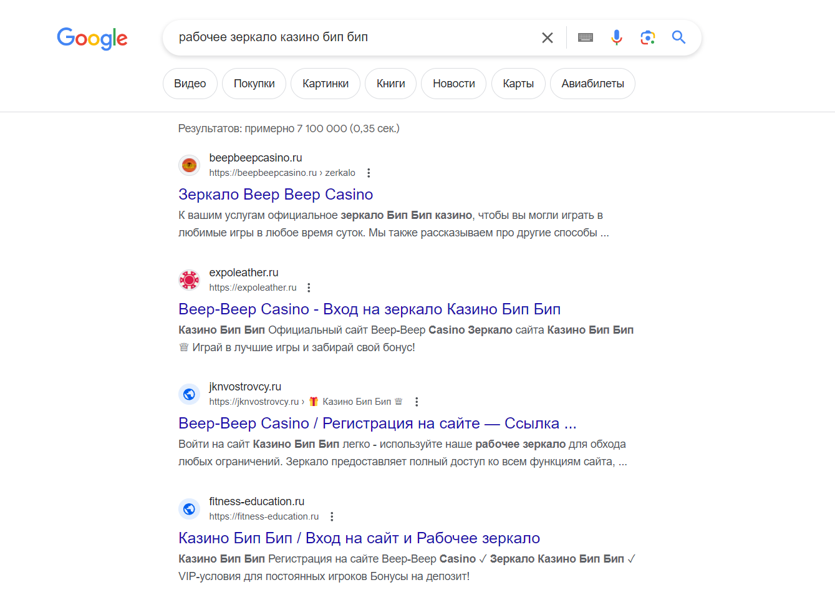This screenshot has width=835, height=605.
Task: Click the expoleather.ru site name
Action: click(x=244, y=273)
